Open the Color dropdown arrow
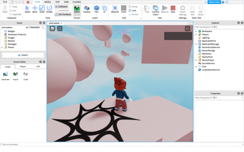 124,15
